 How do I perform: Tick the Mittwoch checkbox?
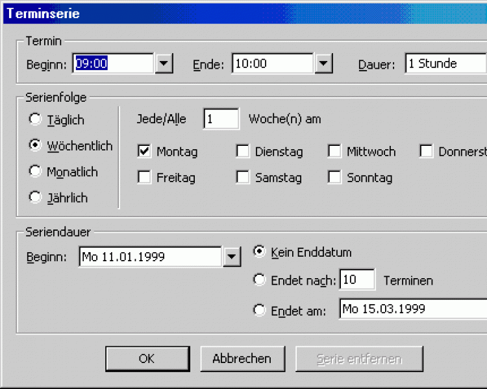[334, 152]
